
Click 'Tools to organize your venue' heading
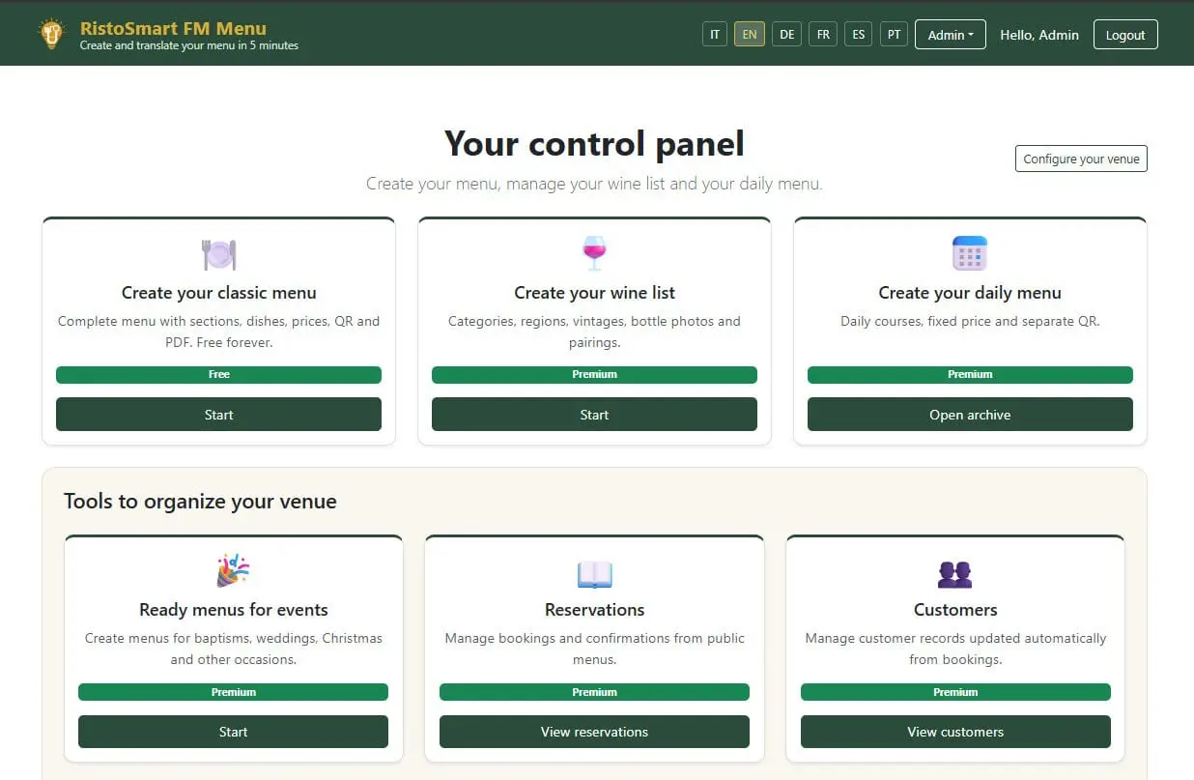tap(200, 501)
